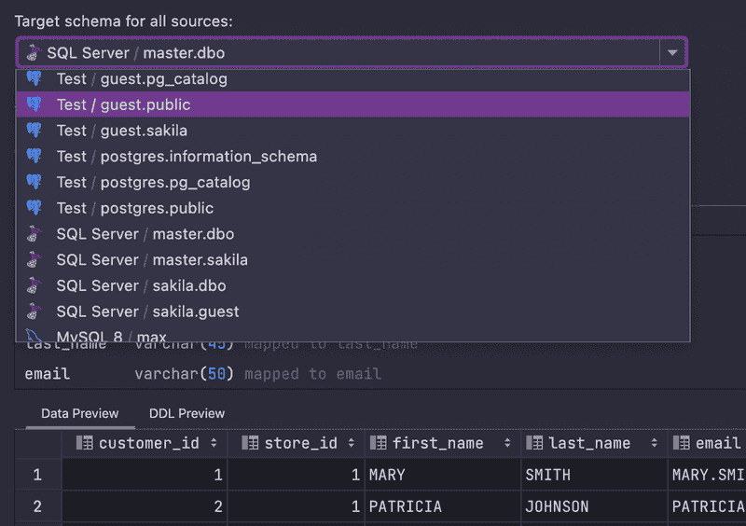
Task: Select the MySQL 8 / max option
Action: 353,335
